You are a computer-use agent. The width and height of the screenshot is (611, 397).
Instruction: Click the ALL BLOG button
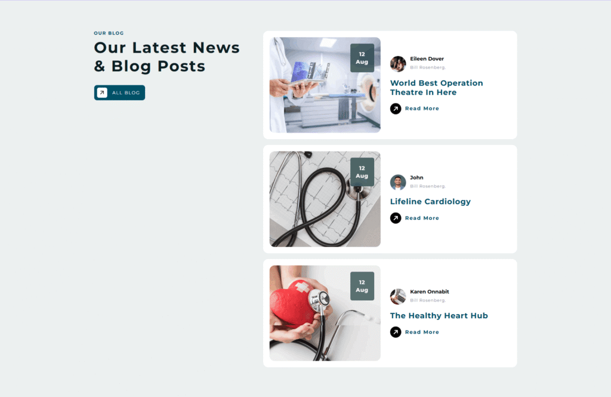pyautogui.click(x=119, y=93)
